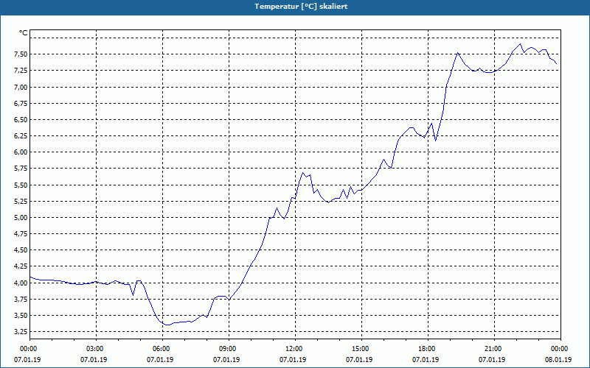Pick the 4,00 temperature tick label
This screenshot has height=368, width=590.
click(x=21, y=283)
